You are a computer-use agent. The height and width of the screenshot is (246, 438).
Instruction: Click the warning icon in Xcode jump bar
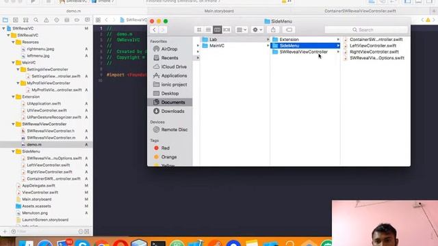pyautogui.click(x=428, y=20)
